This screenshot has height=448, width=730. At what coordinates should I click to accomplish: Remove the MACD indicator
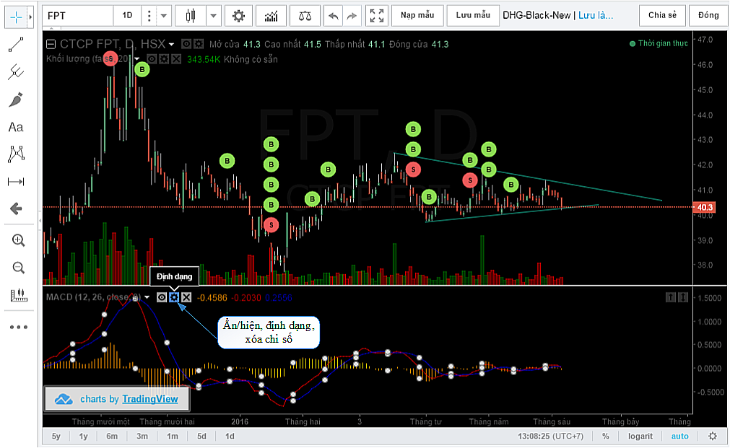(x=186, y=297)
